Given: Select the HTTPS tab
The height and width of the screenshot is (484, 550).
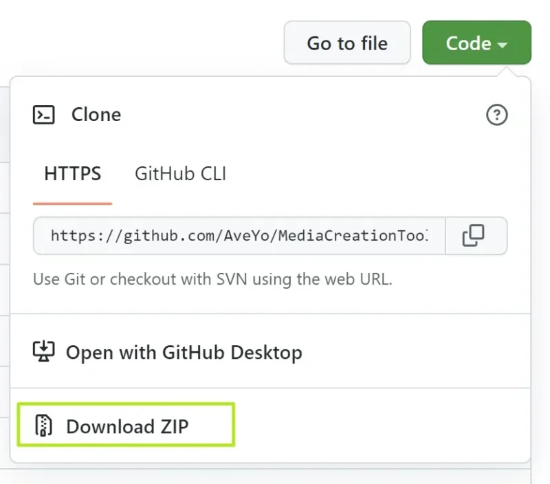Looking at the screenshot, I should [x=72, y=174].
